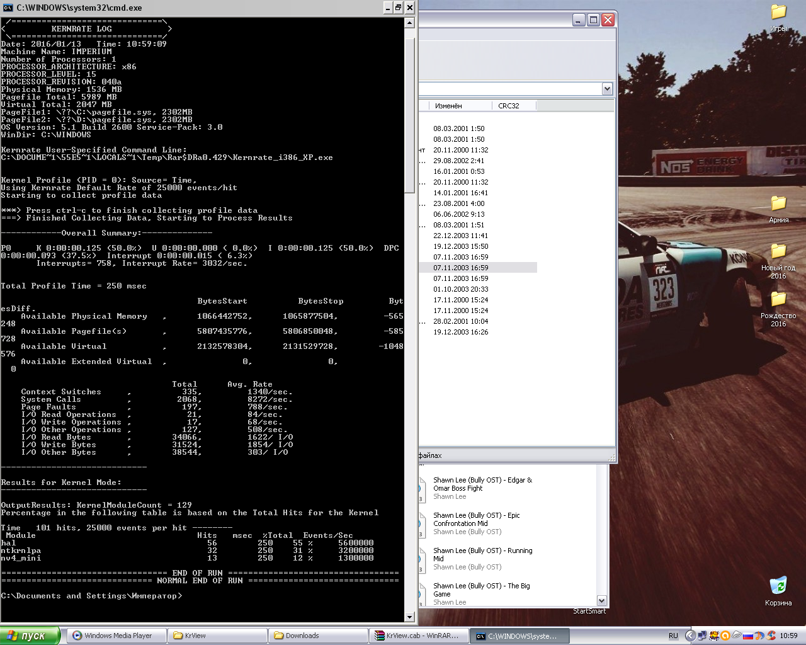Select the track Bully OST - The Big Game
Viewport: 806px width, 645px height.
pyautogui.click(x=481, y=590)
